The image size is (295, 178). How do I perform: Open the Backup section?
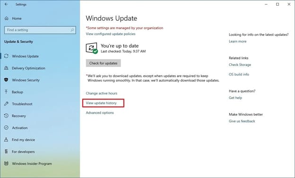tap(17, 92)
